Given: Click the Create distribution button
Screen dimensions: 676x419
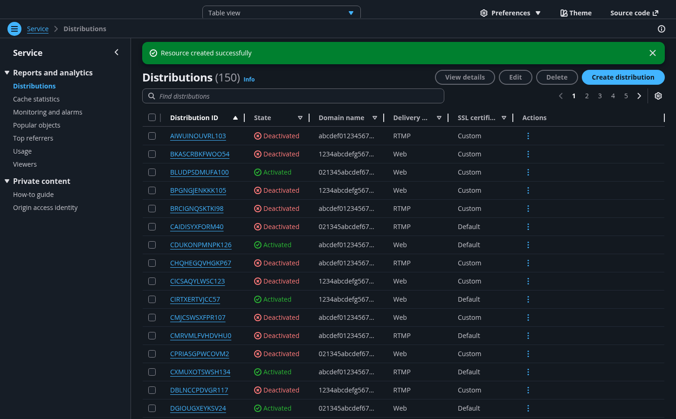Looking at the screenshot, I should [623, 77].
